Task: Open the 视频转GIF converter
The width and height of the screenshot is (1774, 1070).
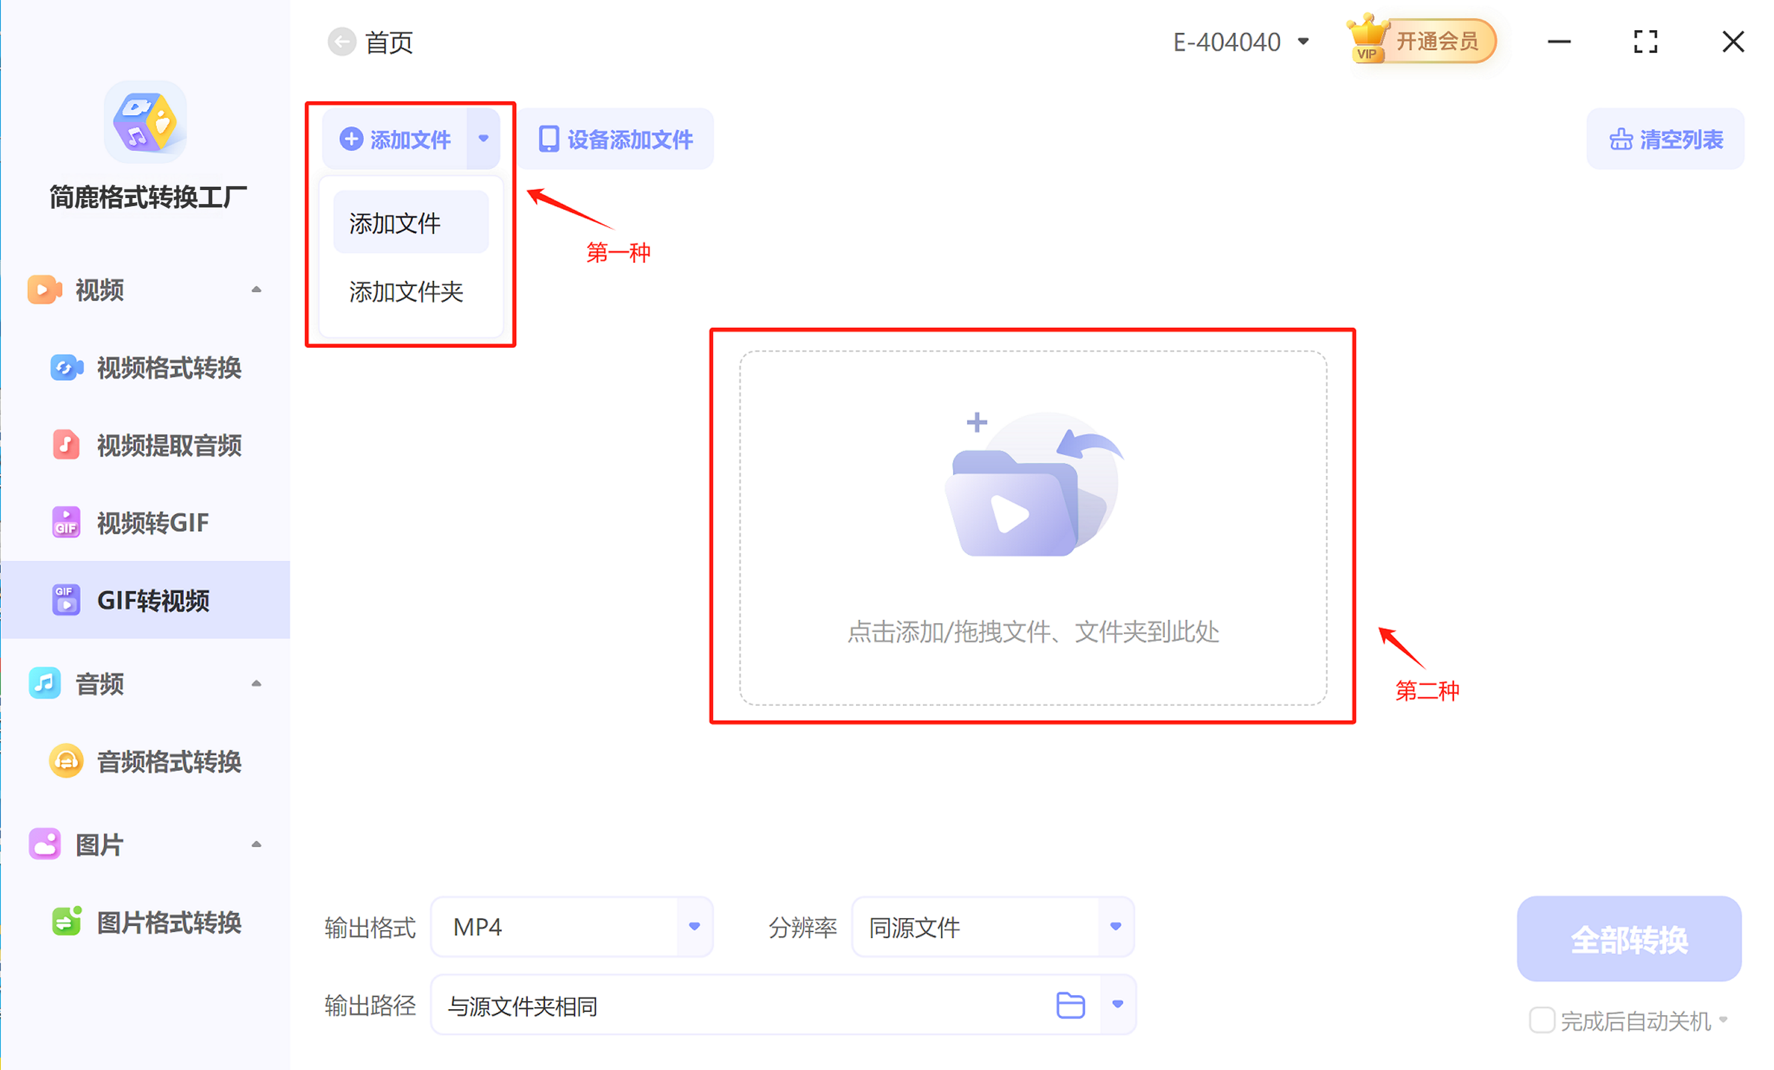Action: coord(152,523)
